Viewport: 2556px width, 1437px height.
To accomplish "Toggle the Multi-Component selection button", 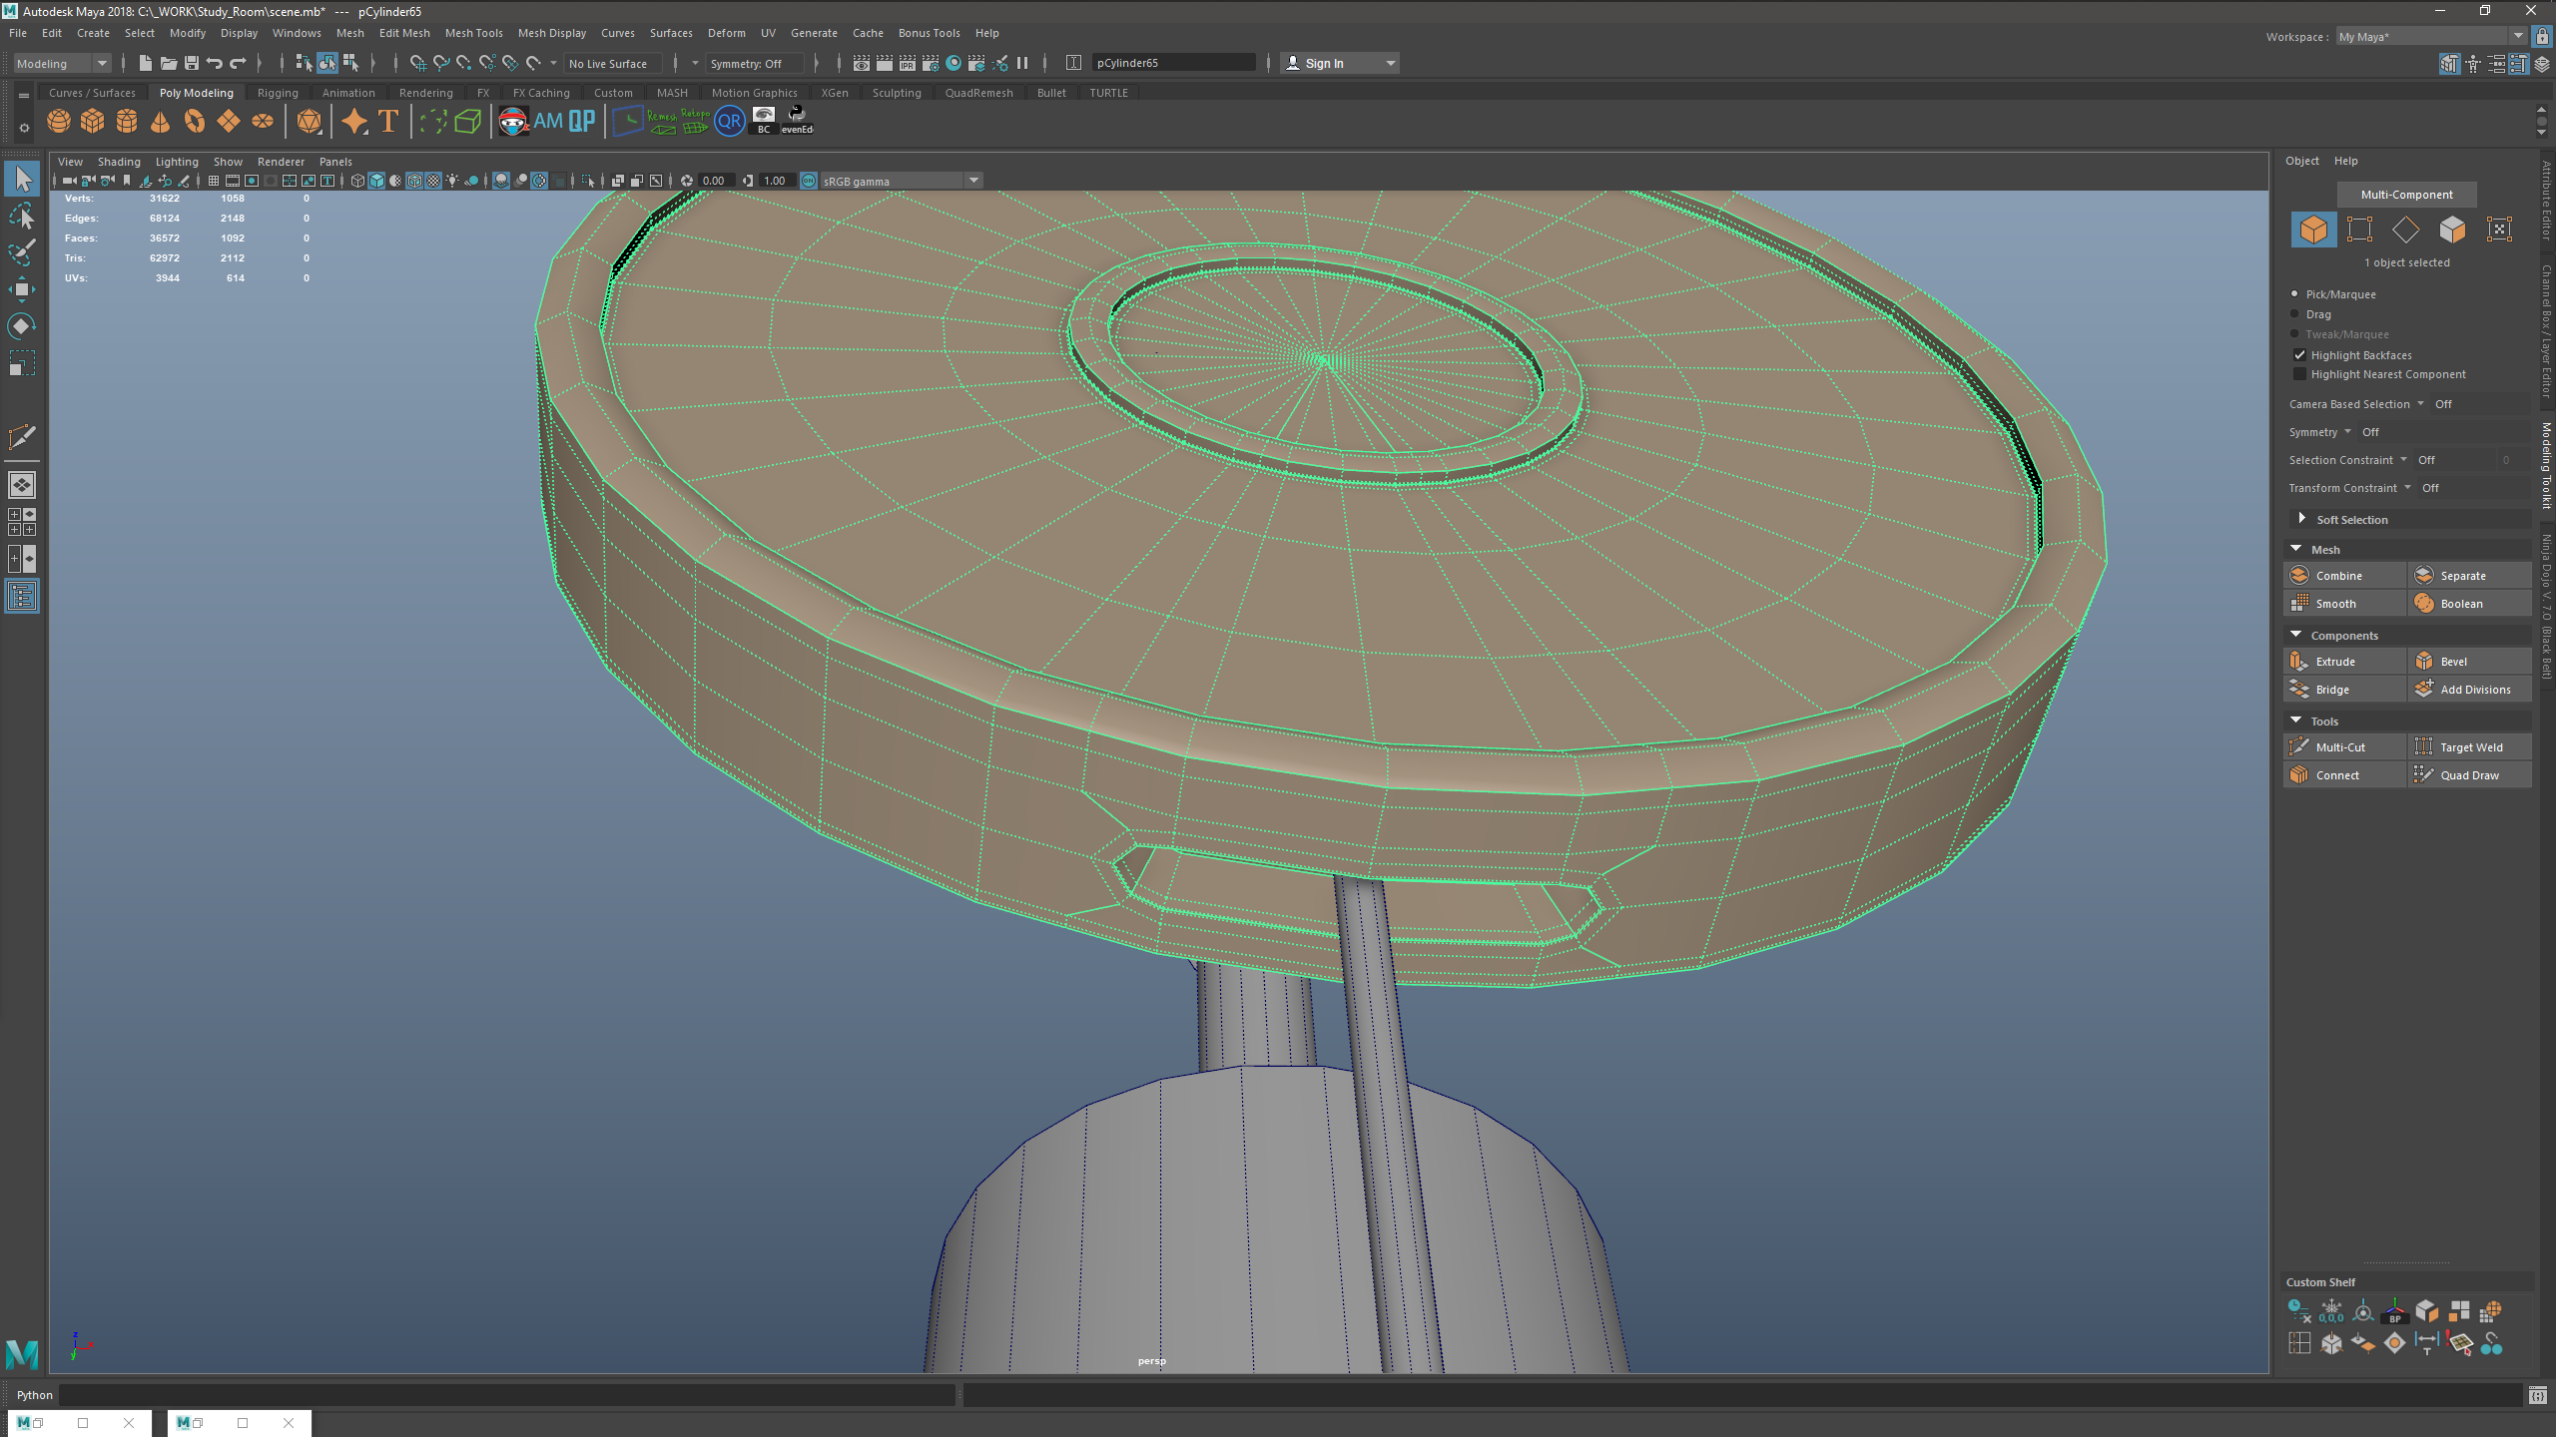I will 2406,195.
